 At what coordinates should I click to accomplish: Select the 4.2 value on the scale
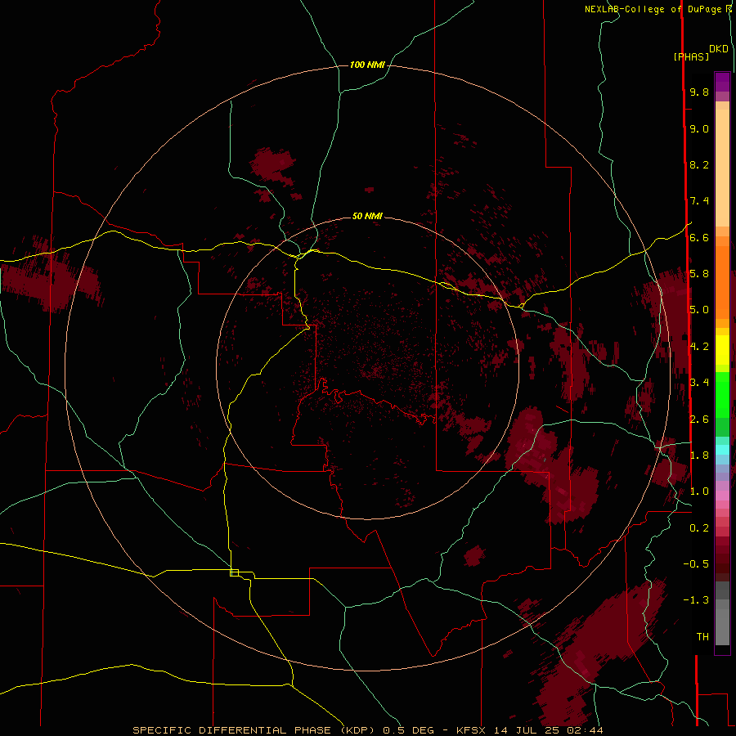click(699, 347)
